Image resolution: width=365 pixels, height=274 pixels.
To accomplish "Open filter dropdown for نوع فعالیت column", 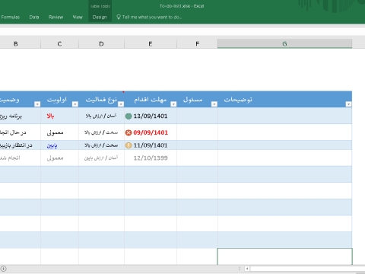I will pos(121,104).
